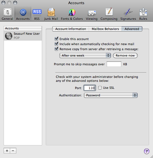Toggle Remove copy from server checkbox
Viewport: 153px width, 158px height.
click(x=56, y=49)
